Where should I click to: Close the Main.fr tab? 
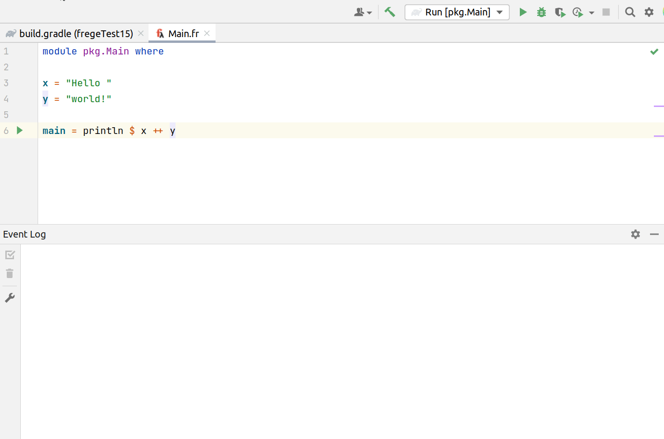pyautogui.click(x=207, y=33)
